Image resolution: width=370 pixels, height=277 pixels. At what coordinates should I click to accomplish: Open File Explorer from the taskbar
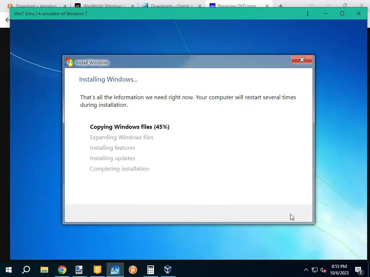tap(44, 269)
